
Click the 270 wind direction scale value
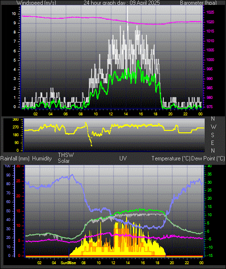coord(16,127)
